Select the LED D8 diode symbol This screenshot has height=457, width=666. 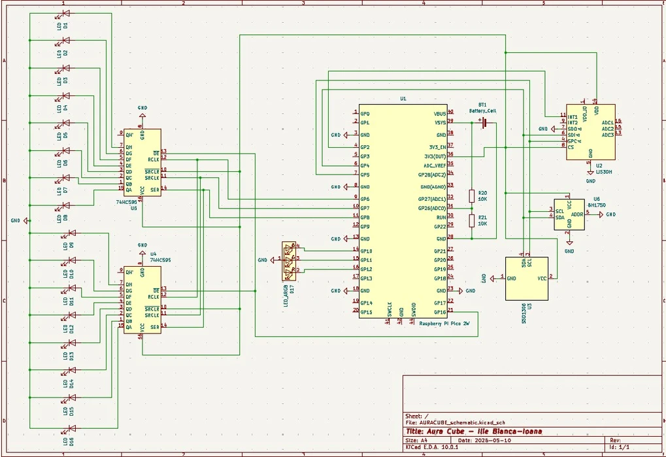pyautogui.click(x=66, y=205)
